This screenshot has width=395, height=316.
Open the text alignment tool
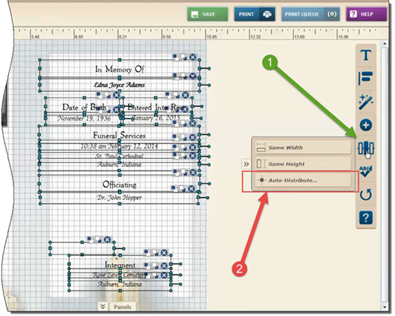(x=366, y=79)
